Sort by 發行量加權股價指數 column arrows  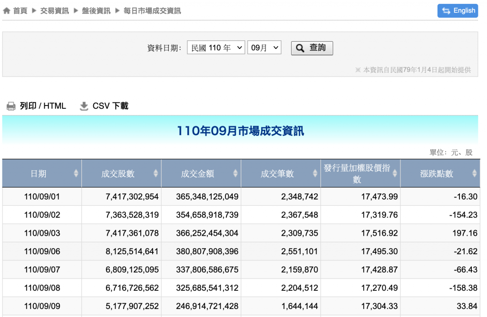click(395, 173)
